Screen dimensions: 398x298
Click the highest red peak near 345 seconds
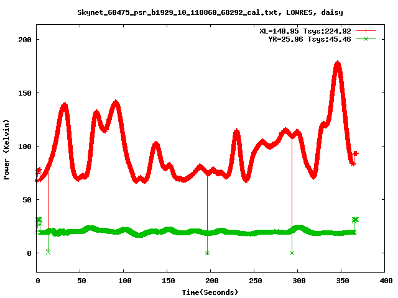[337, 64]
